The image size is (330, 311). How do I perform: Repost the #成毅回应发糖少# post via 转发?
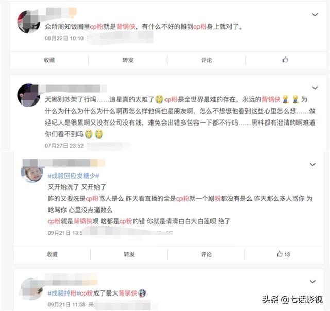[x=129, y=254]
